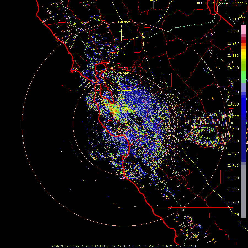This screenshot has height=248, width=248.
Task: Click the 0.520 legend value
Action: point(233,141)
